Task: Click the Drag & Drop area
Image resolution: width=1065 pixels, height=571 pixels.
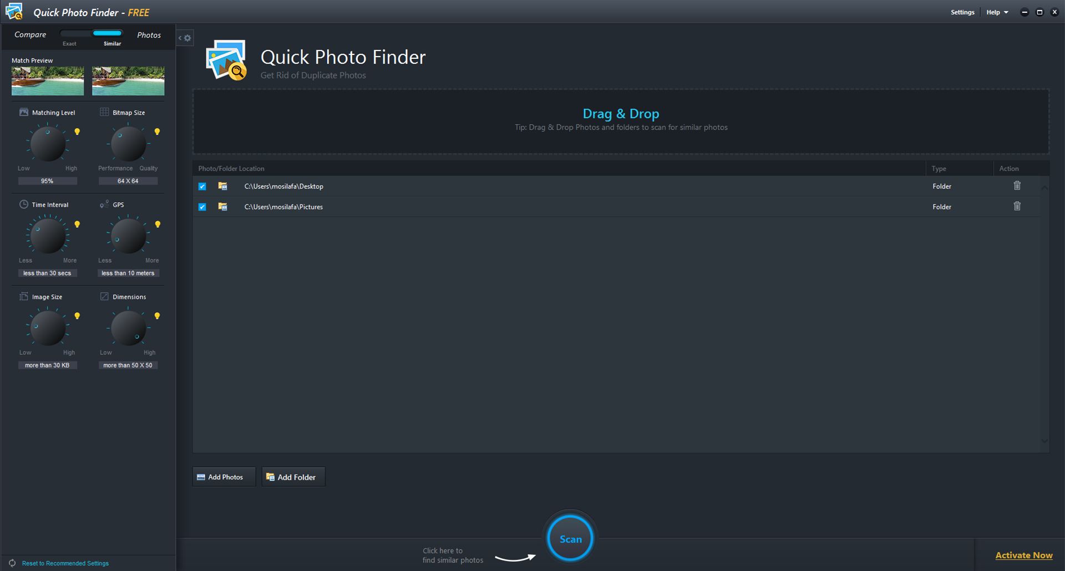Action: coord(621,121)
